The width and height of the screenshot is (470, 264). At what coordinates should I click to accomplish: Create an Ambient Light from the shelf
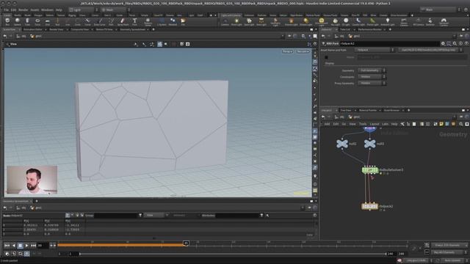tap(388, 21)
